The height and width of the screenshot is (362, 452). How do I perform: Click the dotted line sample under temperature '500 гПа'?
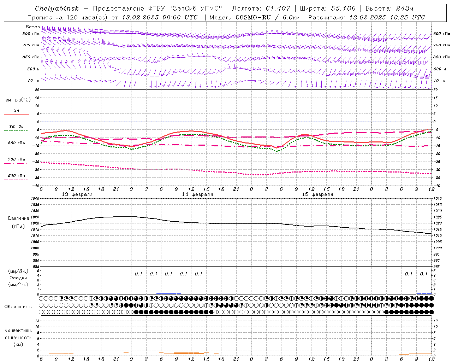(x=16, y=180)
